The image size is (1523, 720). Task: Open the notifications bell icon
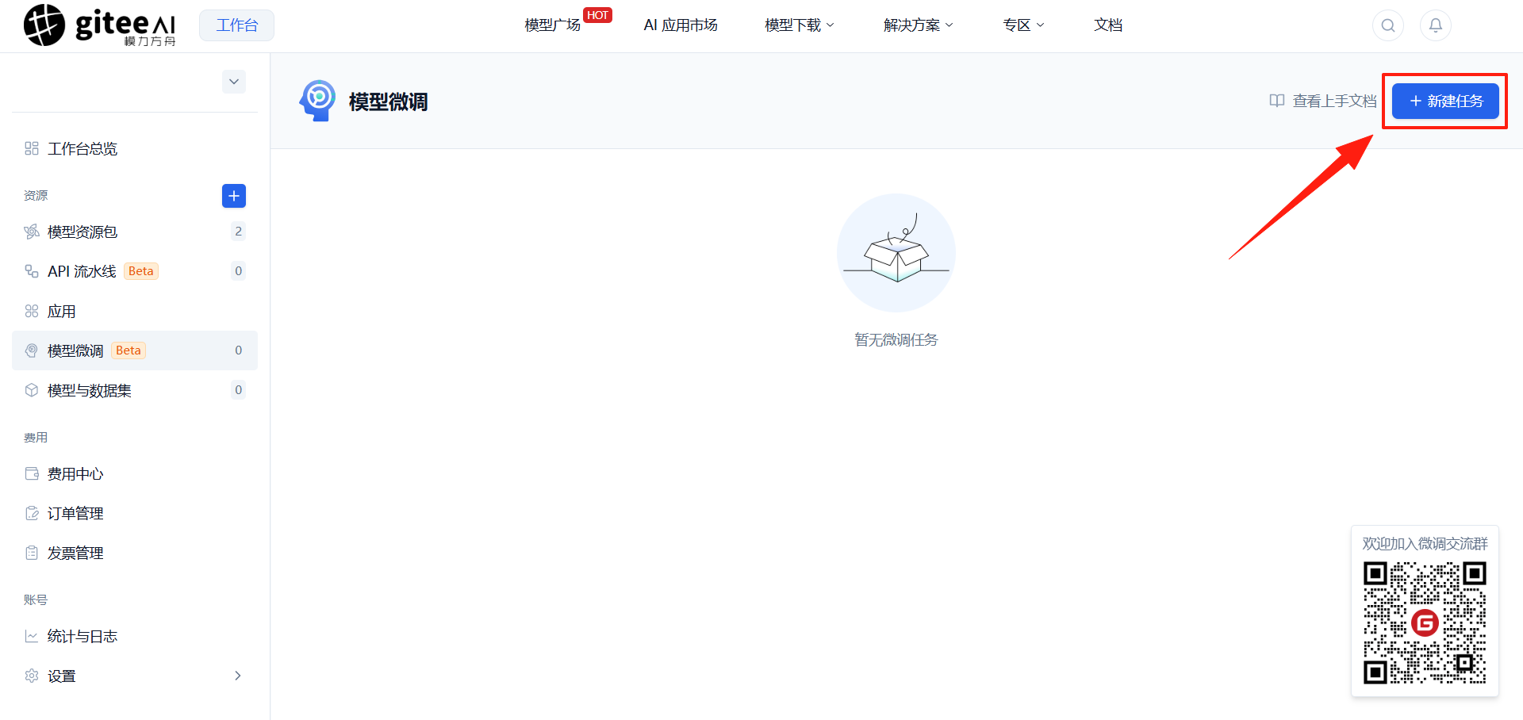click(1436, 25)
